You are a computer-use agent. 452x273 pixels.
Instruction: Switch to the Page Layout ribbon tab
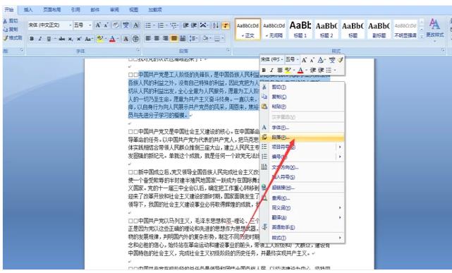point(51,9)
